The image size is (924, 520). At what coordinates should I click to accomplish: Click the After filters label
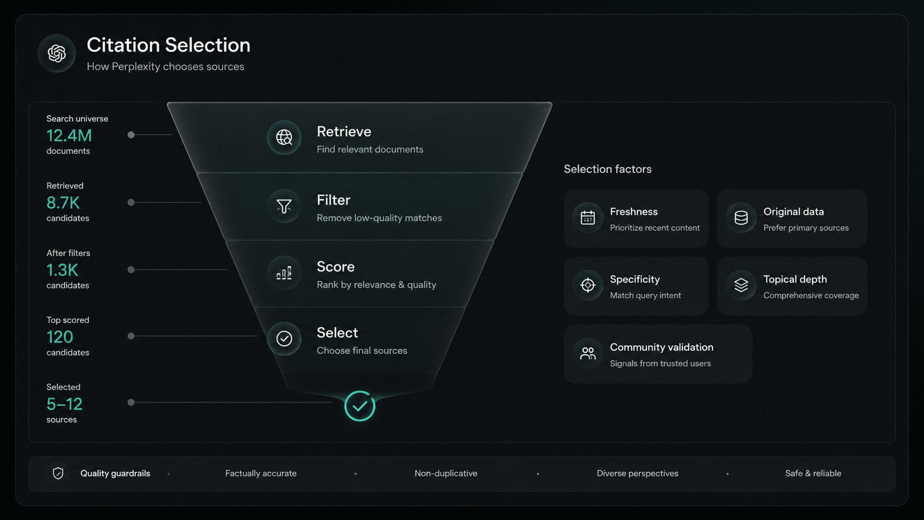click(x=68, y=253)
